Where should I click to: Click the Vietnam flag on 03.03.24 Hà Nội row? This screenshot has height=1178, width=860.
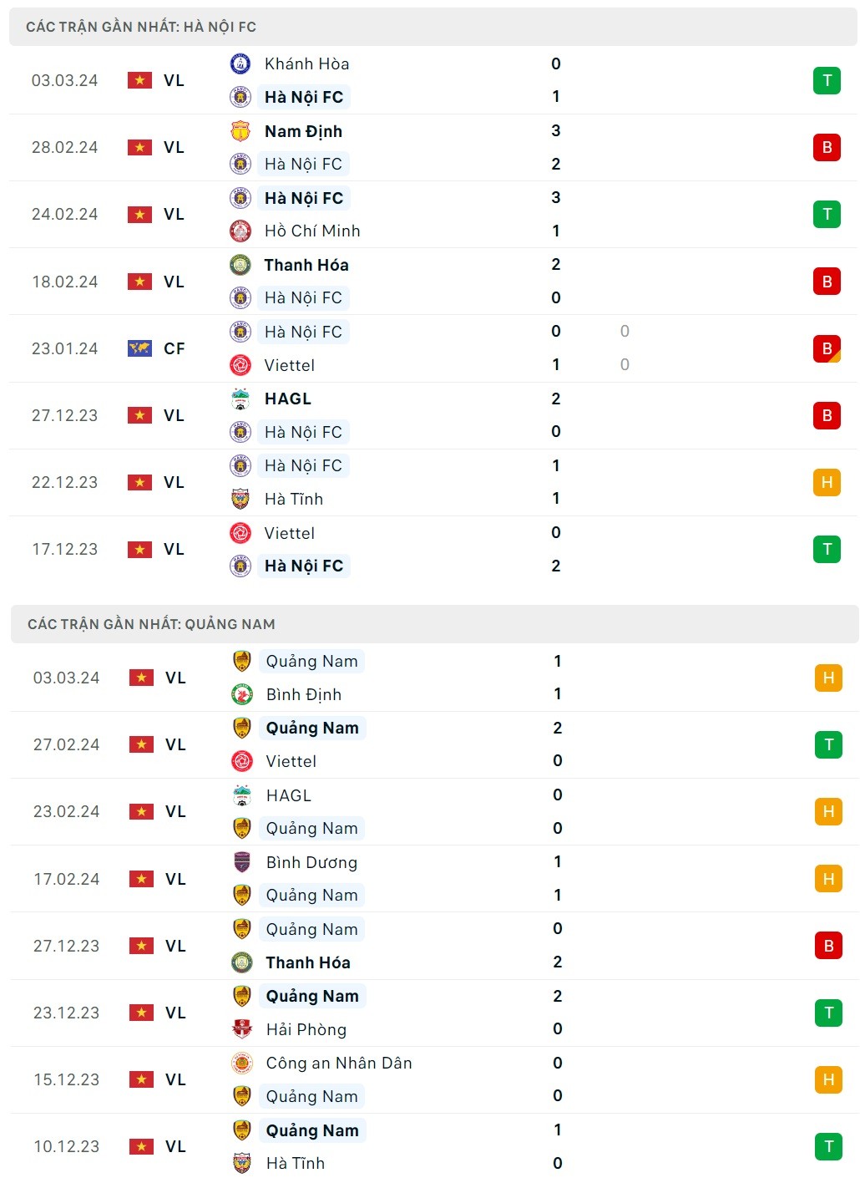pyautogui.click(x=139, y=80)
